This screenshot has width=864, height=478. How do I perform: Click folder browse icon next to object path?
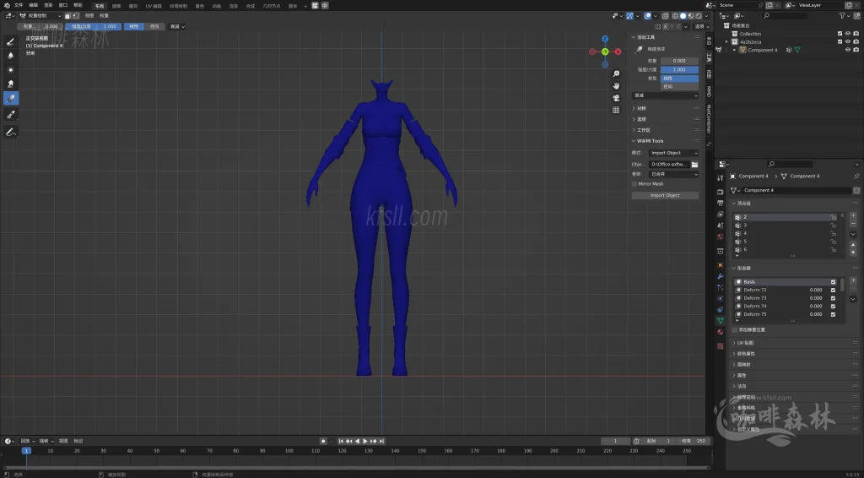coord(695,165)
